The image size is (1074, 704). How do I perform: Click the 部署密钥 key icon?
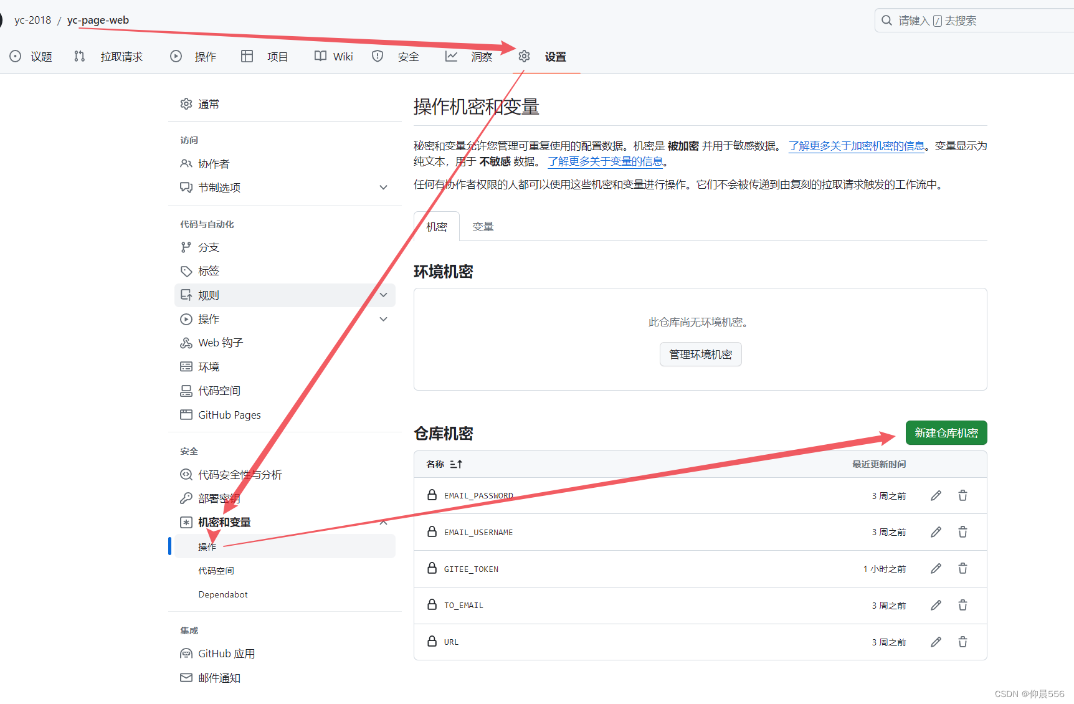186,498
